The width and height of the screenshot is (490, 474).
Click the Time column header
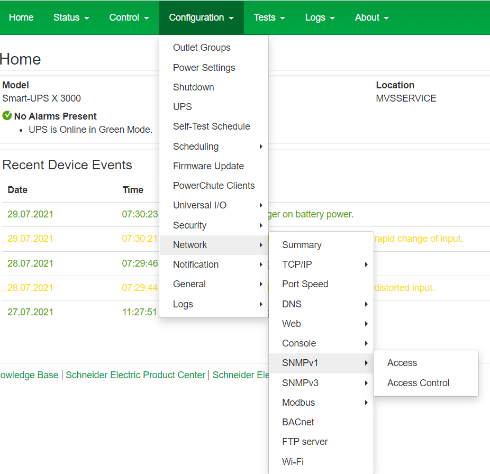coord(133,190)
